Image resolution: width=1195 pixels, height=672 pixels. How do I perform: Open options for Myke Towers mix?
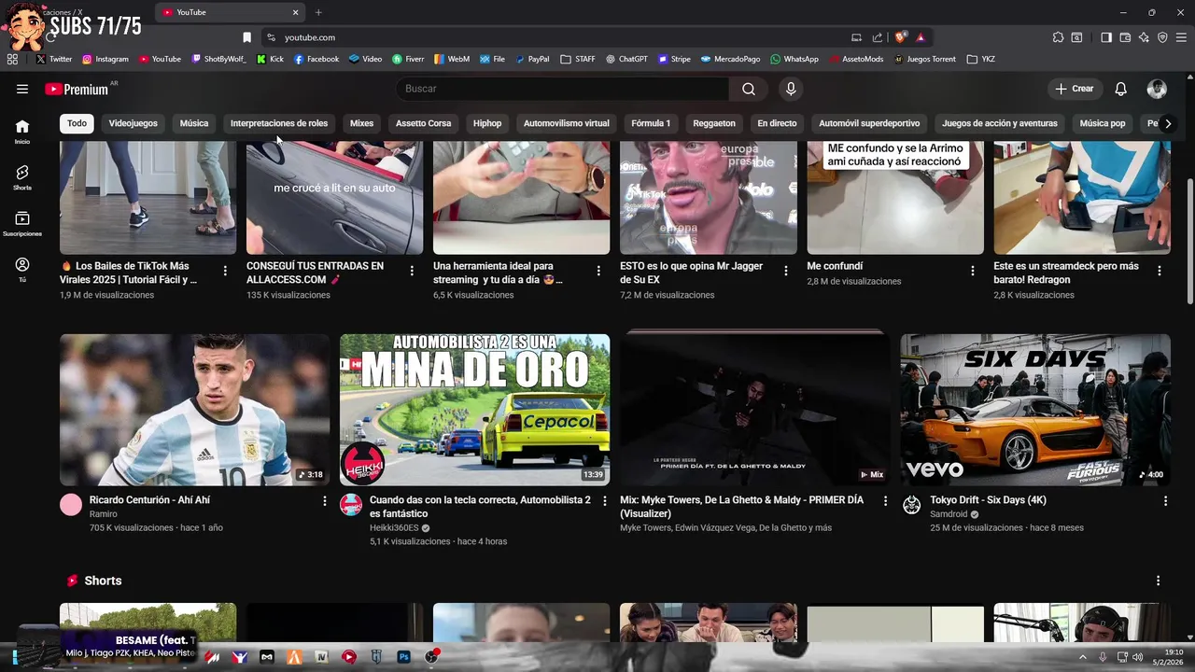click(x=885, y=501)
